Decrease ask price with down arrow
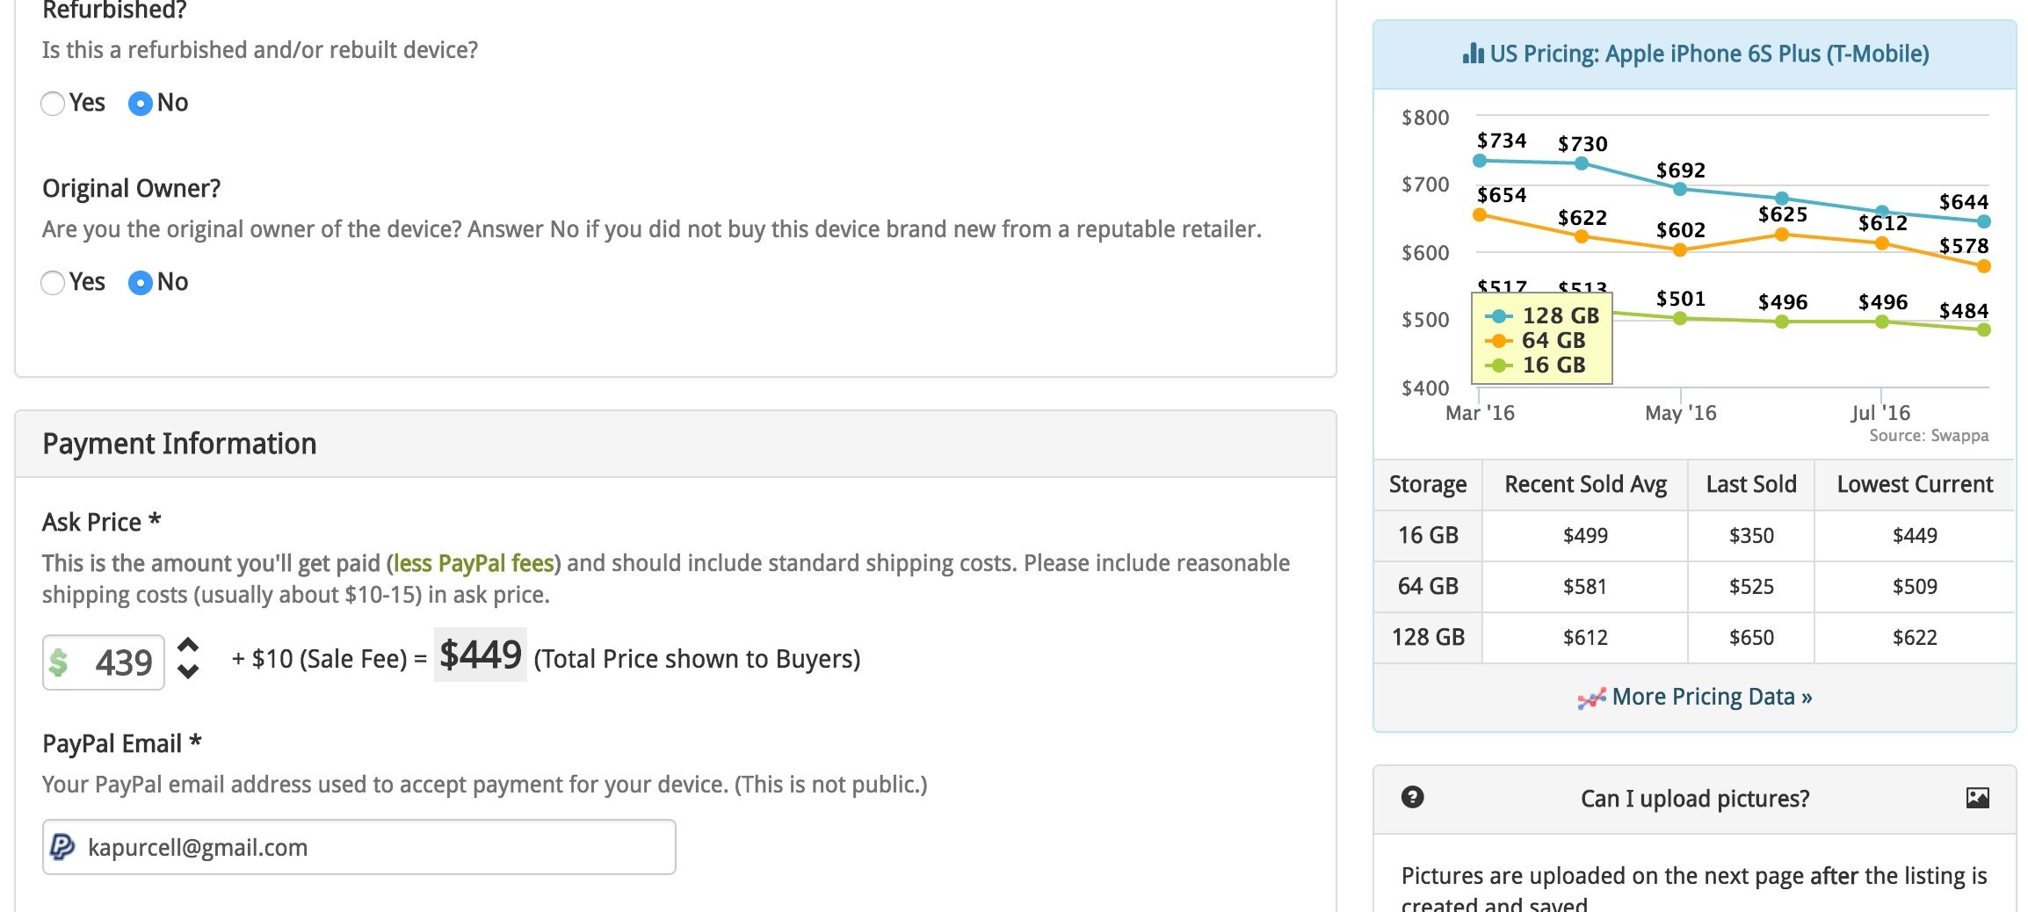Screen dimensions: 2028x912 pos(188,672)
